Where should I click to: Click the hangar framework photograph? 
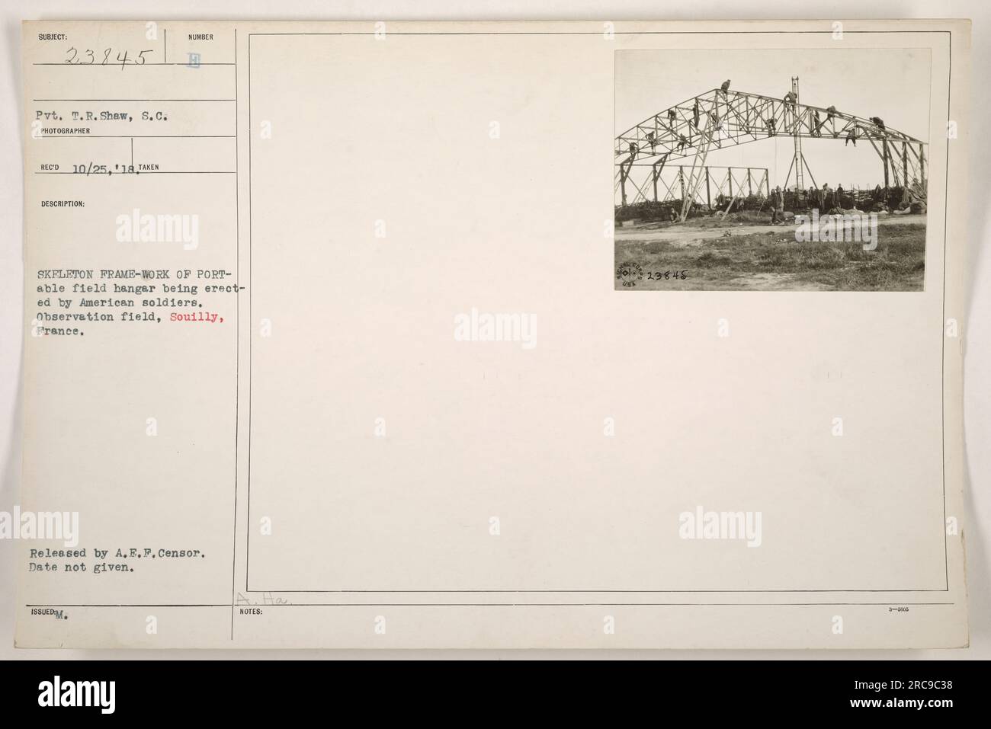771,170
